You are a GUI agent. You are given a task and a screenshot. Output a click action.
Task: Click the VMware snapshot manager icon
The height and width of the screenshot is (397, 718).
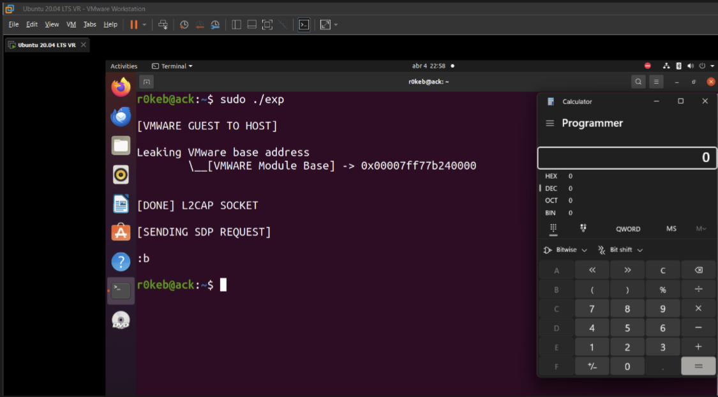tap(215, 25)
